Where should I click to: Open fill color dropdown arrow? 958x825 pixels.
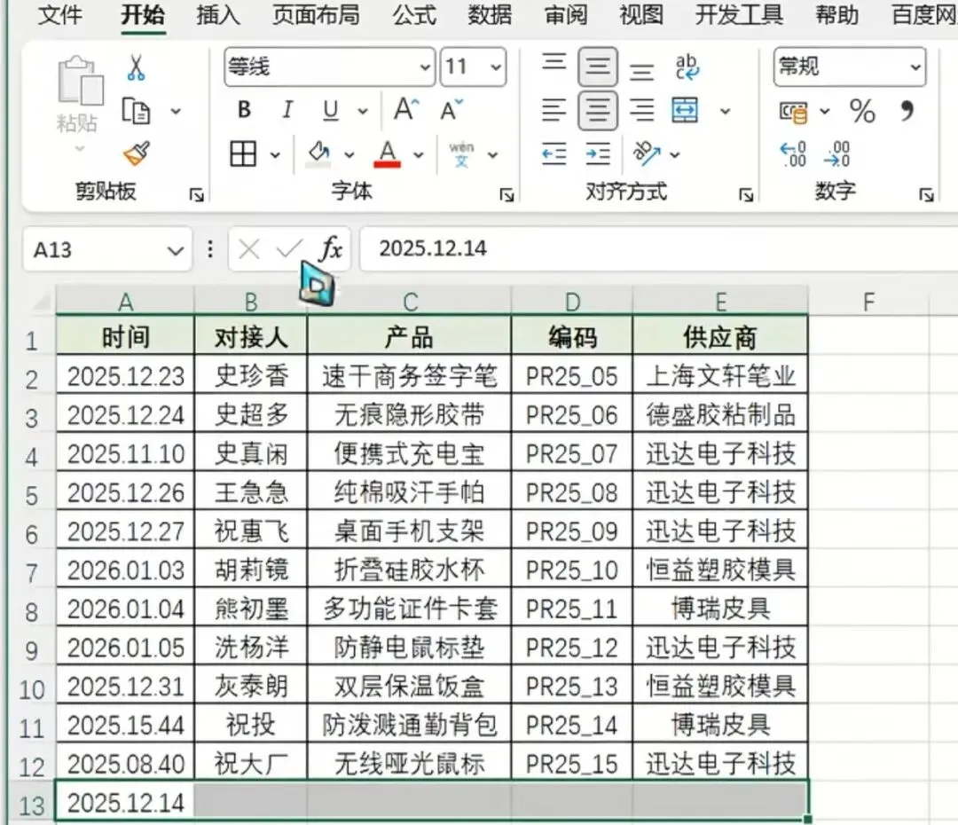pos(349,154)
